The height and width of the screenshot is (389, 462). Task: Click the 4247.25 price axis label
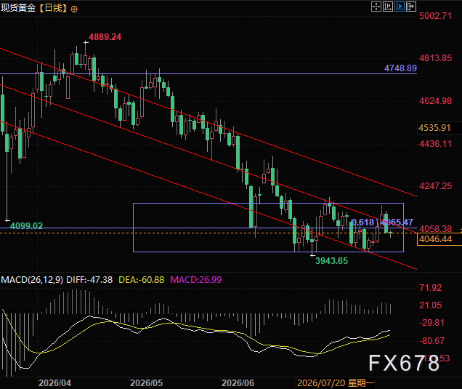(x=435, y=186)
